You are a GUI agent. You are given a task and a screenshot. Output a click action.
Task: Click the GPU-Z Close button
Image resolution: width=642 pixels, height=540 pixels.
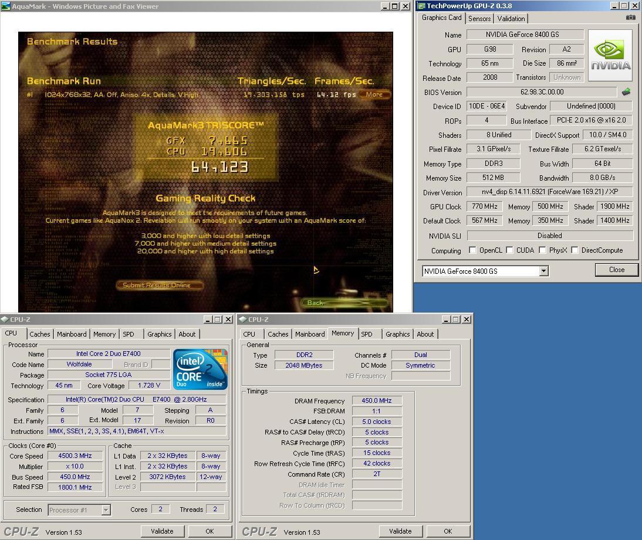coord(617,270)
